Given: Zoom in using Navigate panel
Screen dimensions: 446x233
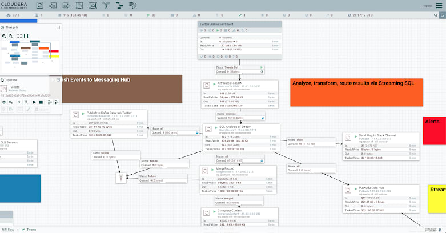Looking at the screenshot, I should coord(4,36).
